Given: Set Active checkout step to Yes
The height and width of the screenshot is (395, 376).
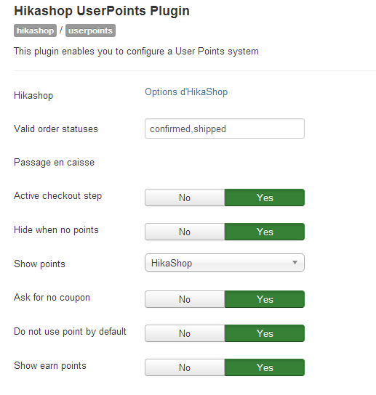Looking at the screenshot, I should (265, 197).
